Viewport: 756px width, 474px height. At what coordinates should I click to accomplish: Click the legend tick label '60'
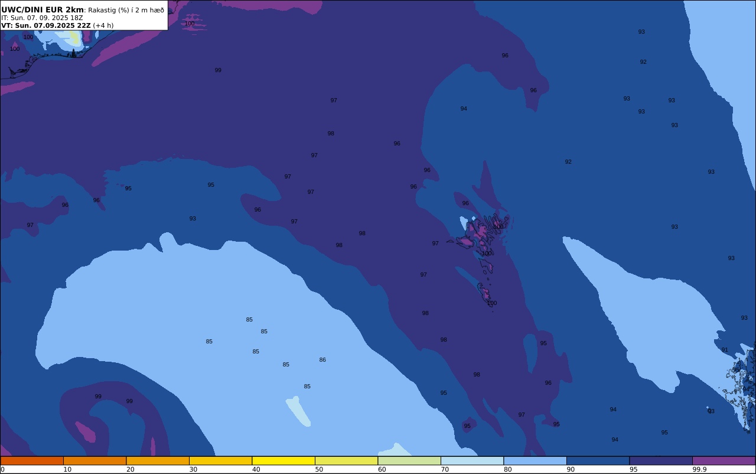click(382, 469)
